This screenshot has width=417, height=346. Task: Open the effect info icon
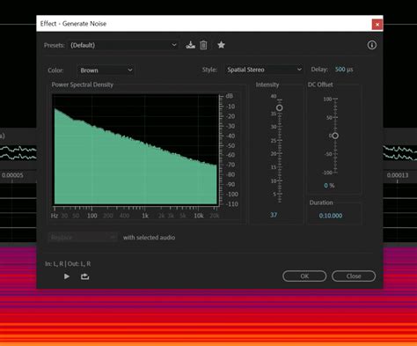372,45
